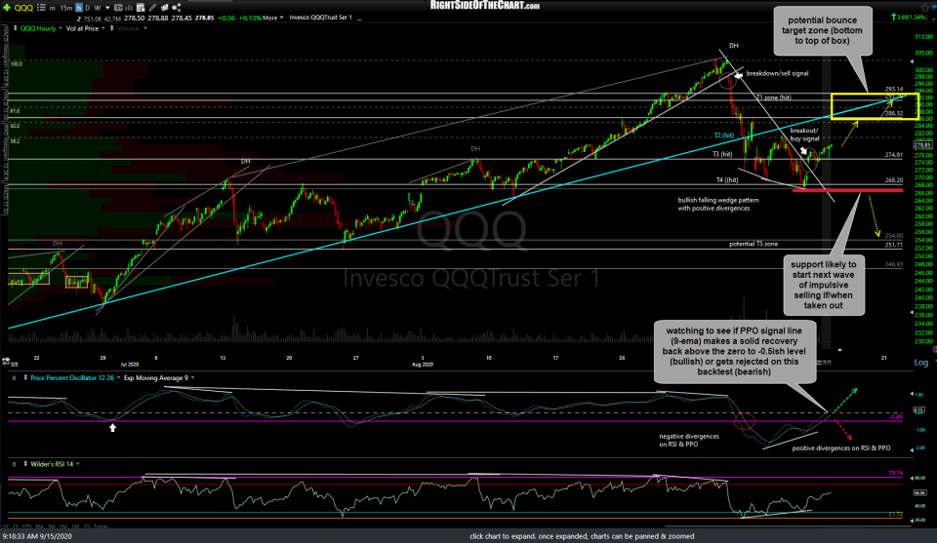Click the green plus add-chart icon
The width and height of the screenshot is (937, 543).
pyautogui.click(x=7, y=8)
